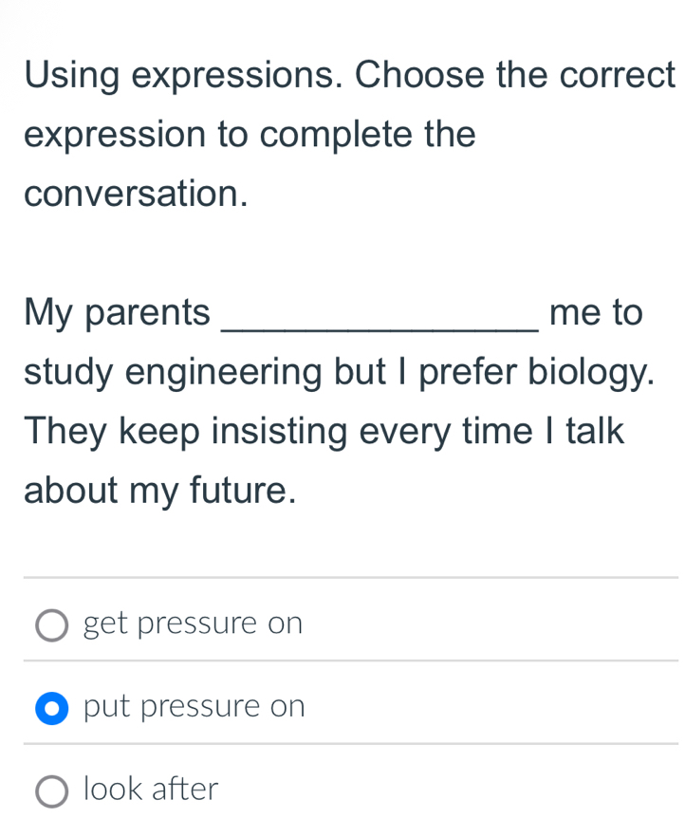Image resolution: width=685 pixels, height=837 pixels.
Task: Click the "Using expressions." heading text
Action: [x=179, y=74]
